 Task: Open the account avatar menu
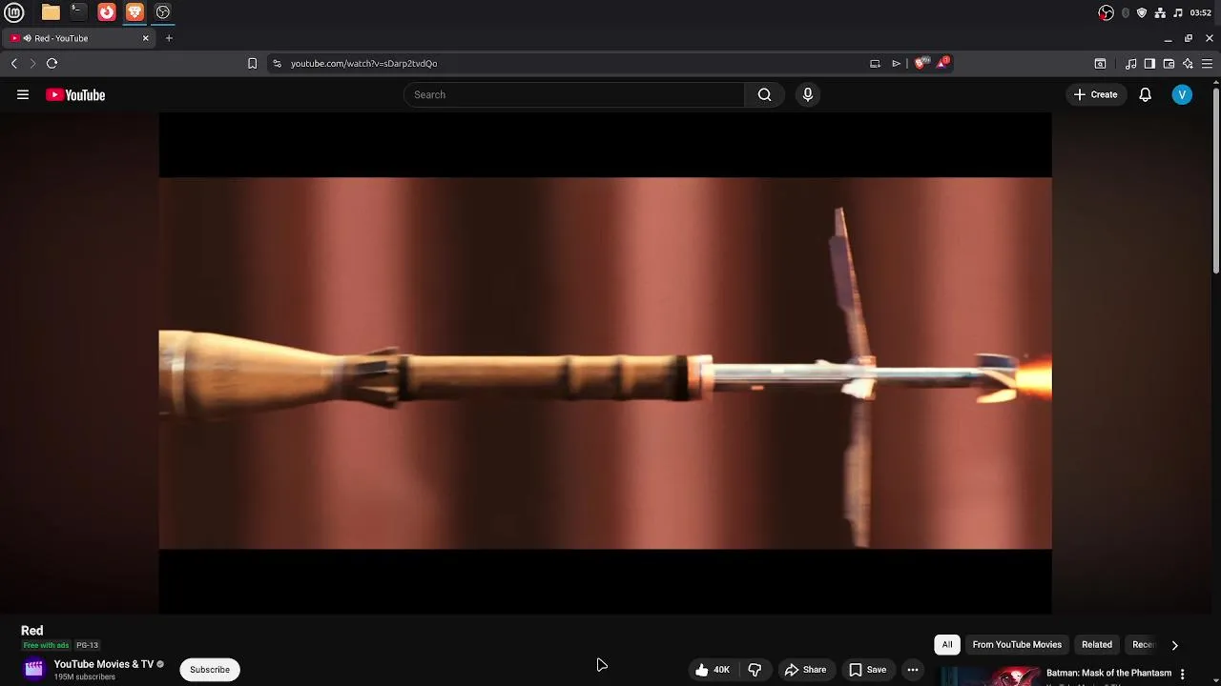(1182, 94)
